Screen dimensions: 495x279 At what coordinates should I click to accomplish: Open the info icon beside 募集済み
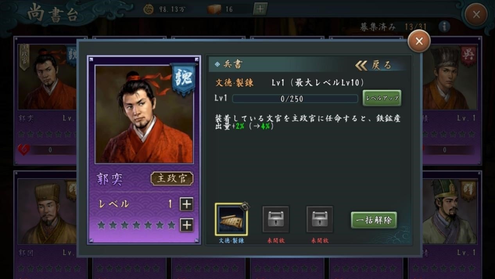444,27
